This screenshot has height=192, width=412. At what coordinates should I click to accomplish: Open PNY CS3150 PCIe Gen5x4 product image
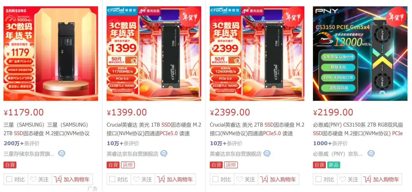coord(360,53)
